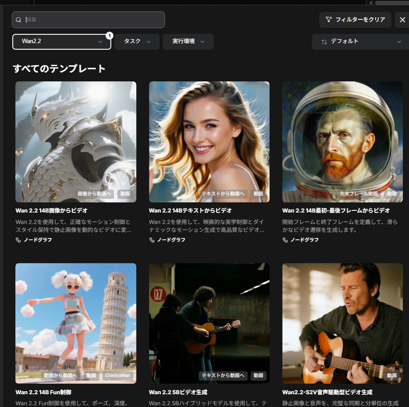Click chevron arrow of the 実行環境 dropdown
This screenshot has height=407, width=409.
pos(202,42)
